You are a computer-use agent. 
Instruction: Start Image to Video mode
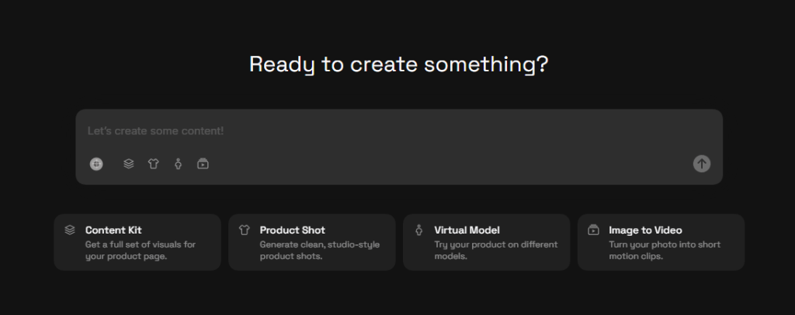point(645,230)
